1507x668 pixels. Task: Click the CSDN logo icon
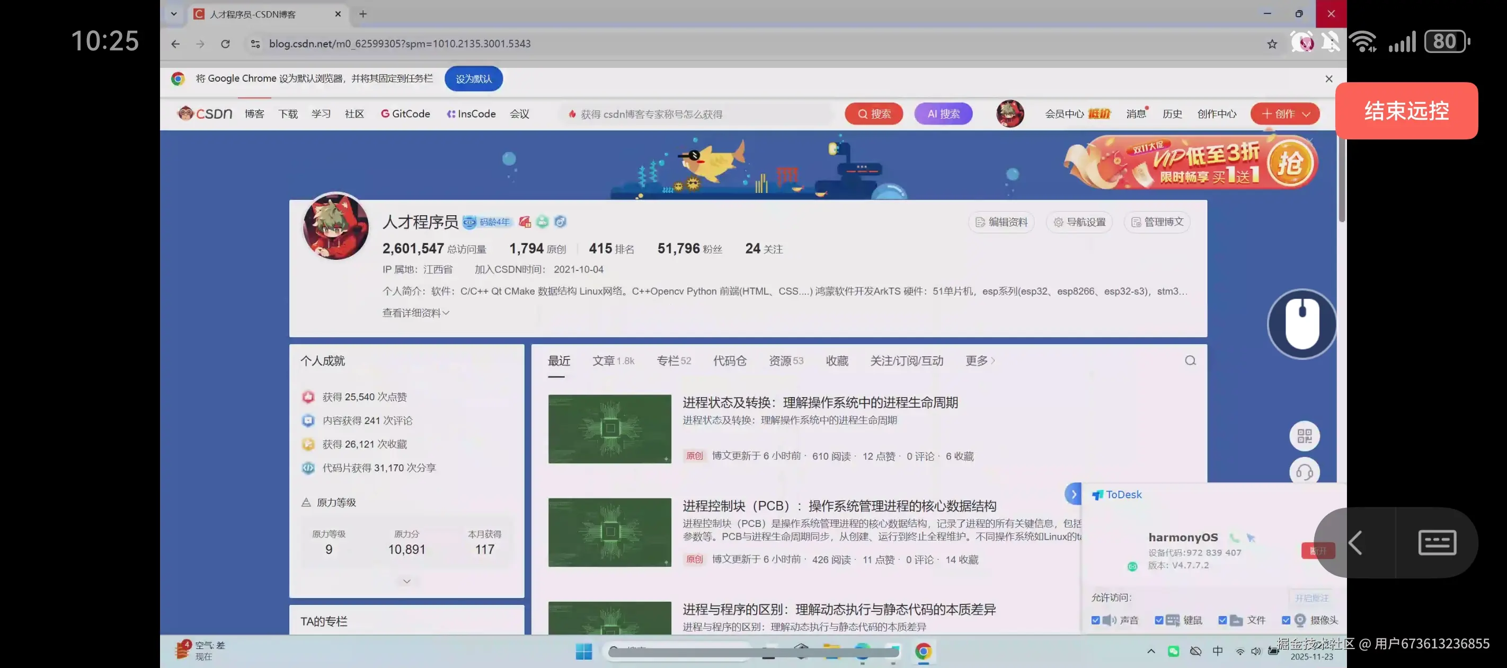pos(205,113)
